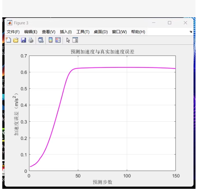This screenshot has height=189, width=207.
Task: Open the 插入(I) menu
Action: point(66,32)
